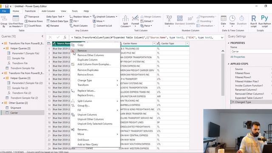Click the query Name input field
272x153 pixels.
251,51
